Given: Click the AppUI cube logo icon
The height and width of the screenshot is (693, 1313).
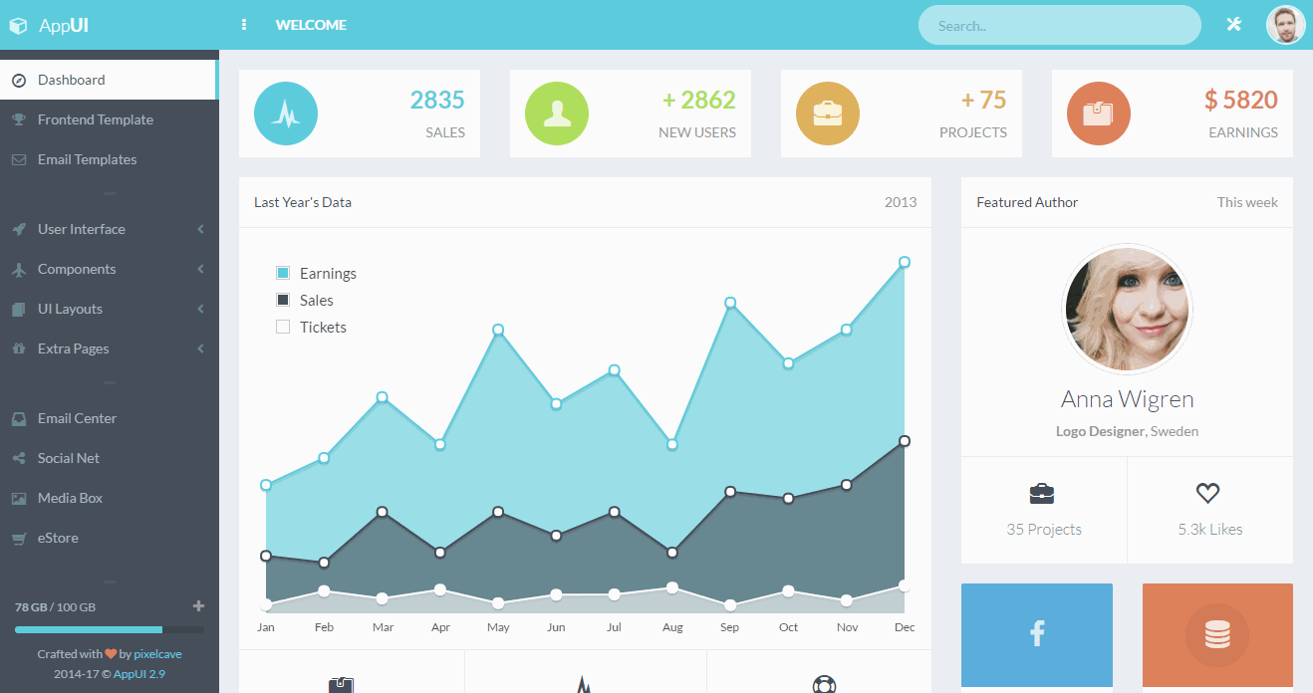Looking at the screenshot, I should pos(18,25).
